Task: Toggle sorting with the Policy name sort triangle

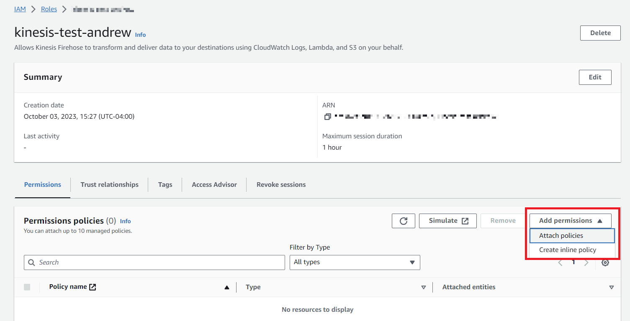Action: tap(226, 287)
